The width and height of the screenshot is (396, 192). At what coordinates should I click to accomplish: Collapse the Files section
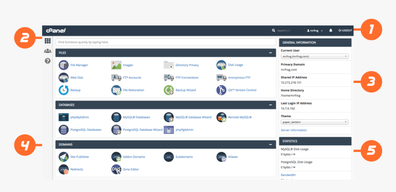point(270,53)
